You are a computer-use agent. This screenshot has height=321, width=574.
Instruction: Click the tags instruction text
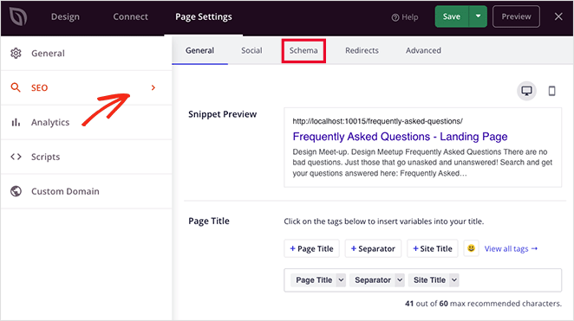point(383,221)
